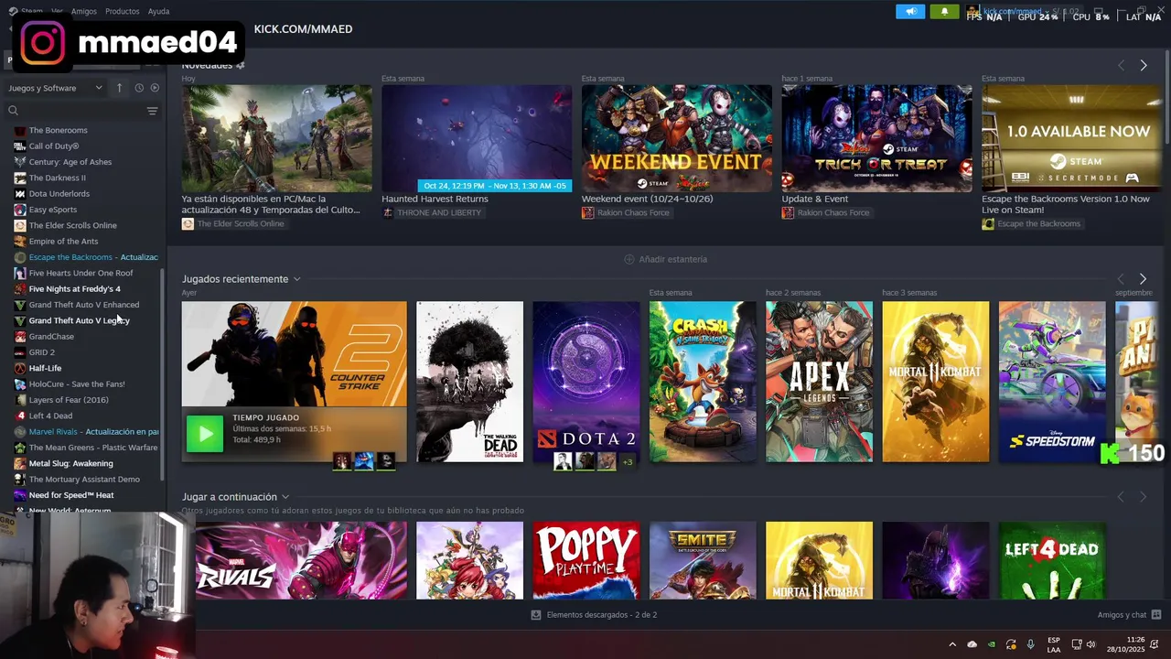Go to next recently played page arrow
Screen dimensions: 1171x659
[1143, 278]
